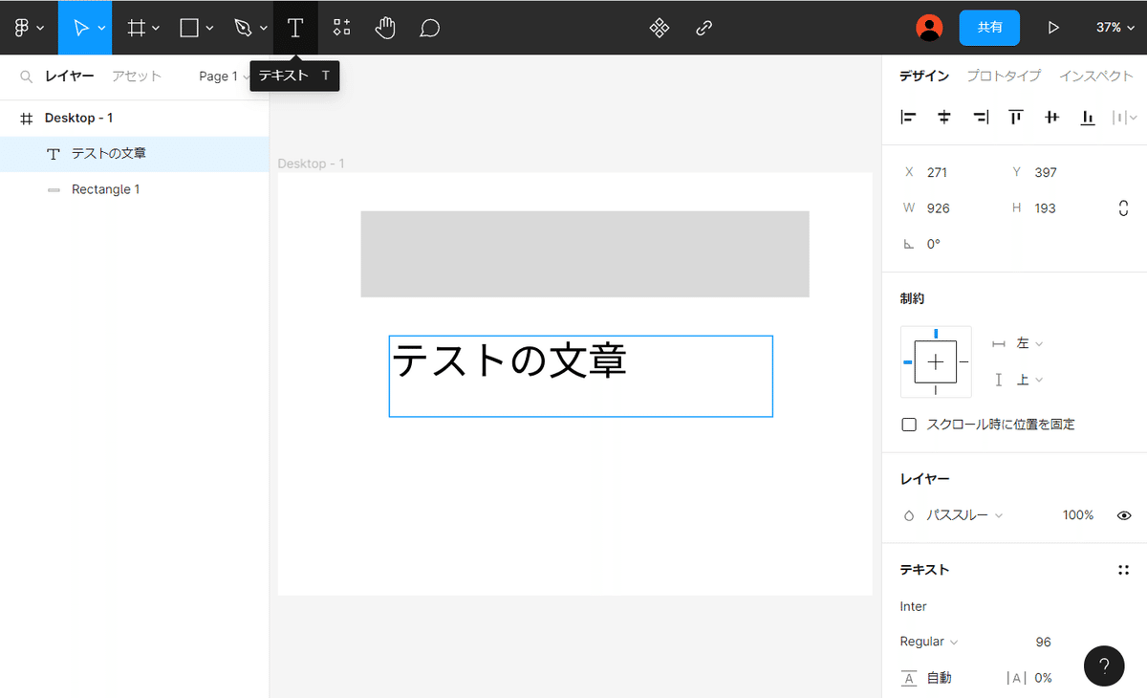Align top icon
This screenshot has width=1147, height=698.
click(1016, 118)
